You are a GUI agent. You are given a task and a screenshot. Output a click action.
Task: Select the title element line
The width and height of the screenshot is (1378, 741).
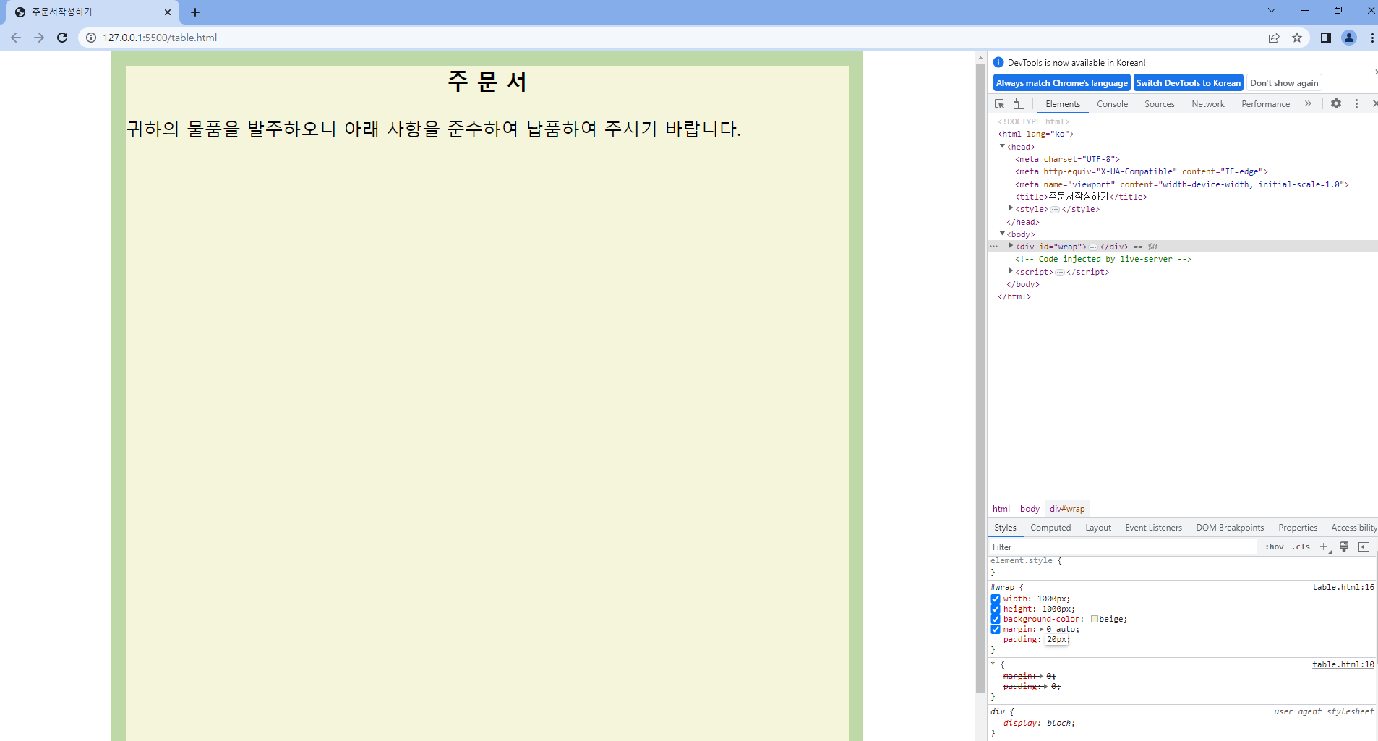(x=1081, y=197)
